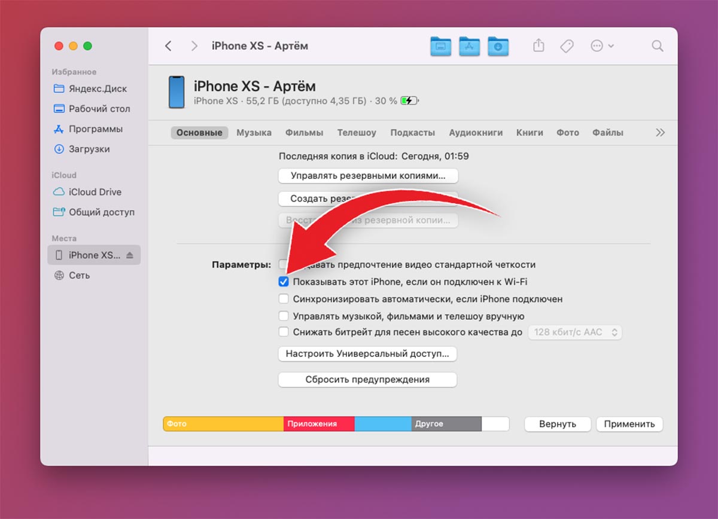This screenshot has height=519, width=718.
Task: Enable Синхронизировать автоматически checkbox
Action: tap(284, 299)
